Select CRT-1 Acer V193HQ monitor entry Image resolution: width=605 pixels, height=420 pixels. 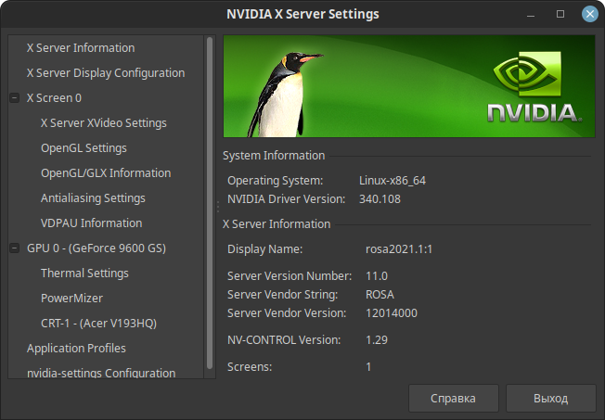[98, 324]
